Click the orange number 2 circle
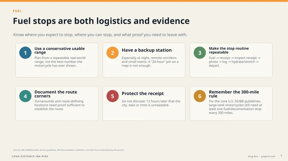The width and height of the screenshot is (288, 161). pos(112,53)
